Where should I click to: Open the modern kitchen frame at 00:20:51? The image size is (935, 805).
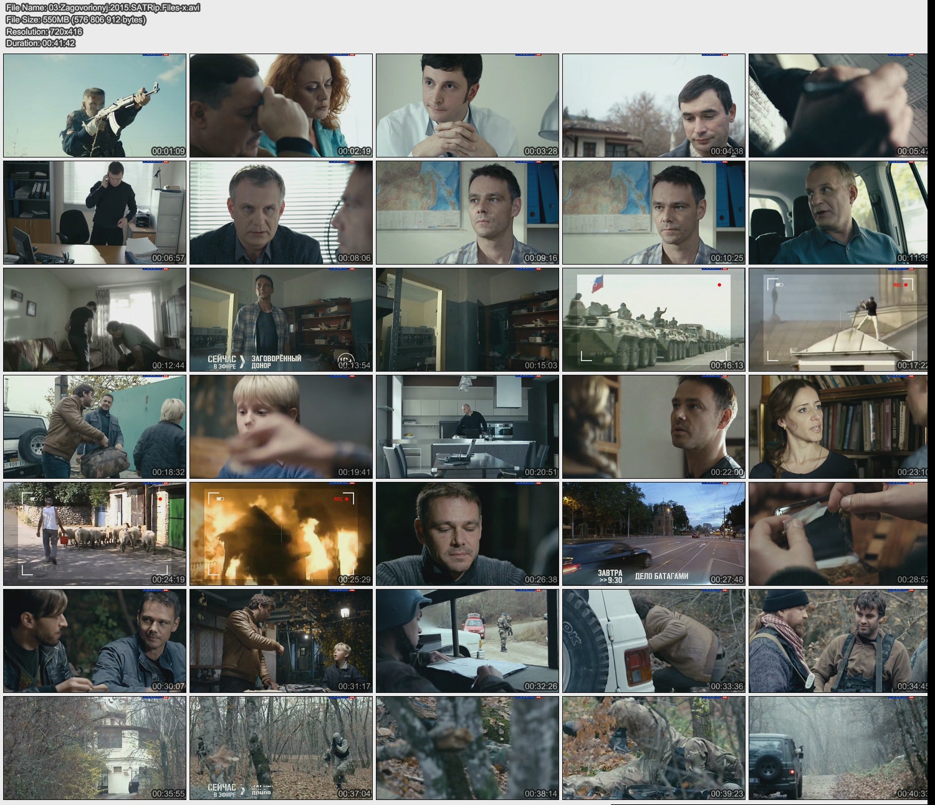467,426
